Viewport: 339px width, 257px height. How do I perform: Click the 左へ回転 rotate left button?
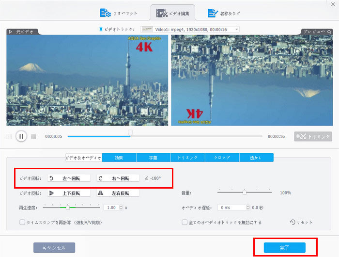69,178
